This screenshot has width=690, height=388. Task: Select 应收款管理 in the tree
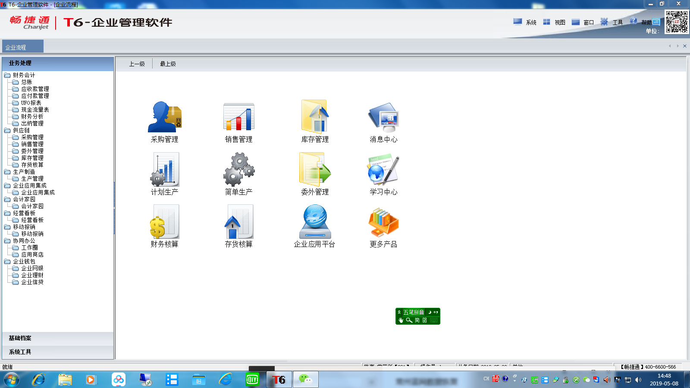click(x=35, y=89)
